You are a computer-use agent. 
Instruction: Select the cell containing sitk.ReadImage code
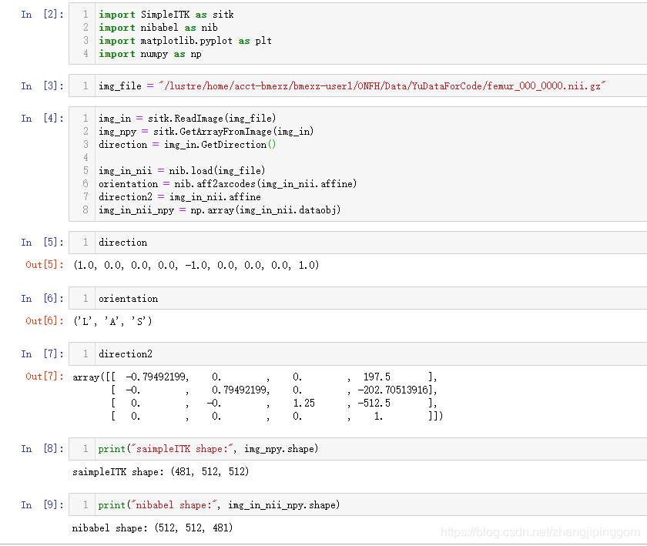coord(357,164)
